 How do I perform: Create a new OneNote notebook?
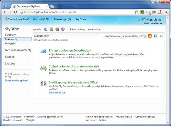click(x=63, y=29)
